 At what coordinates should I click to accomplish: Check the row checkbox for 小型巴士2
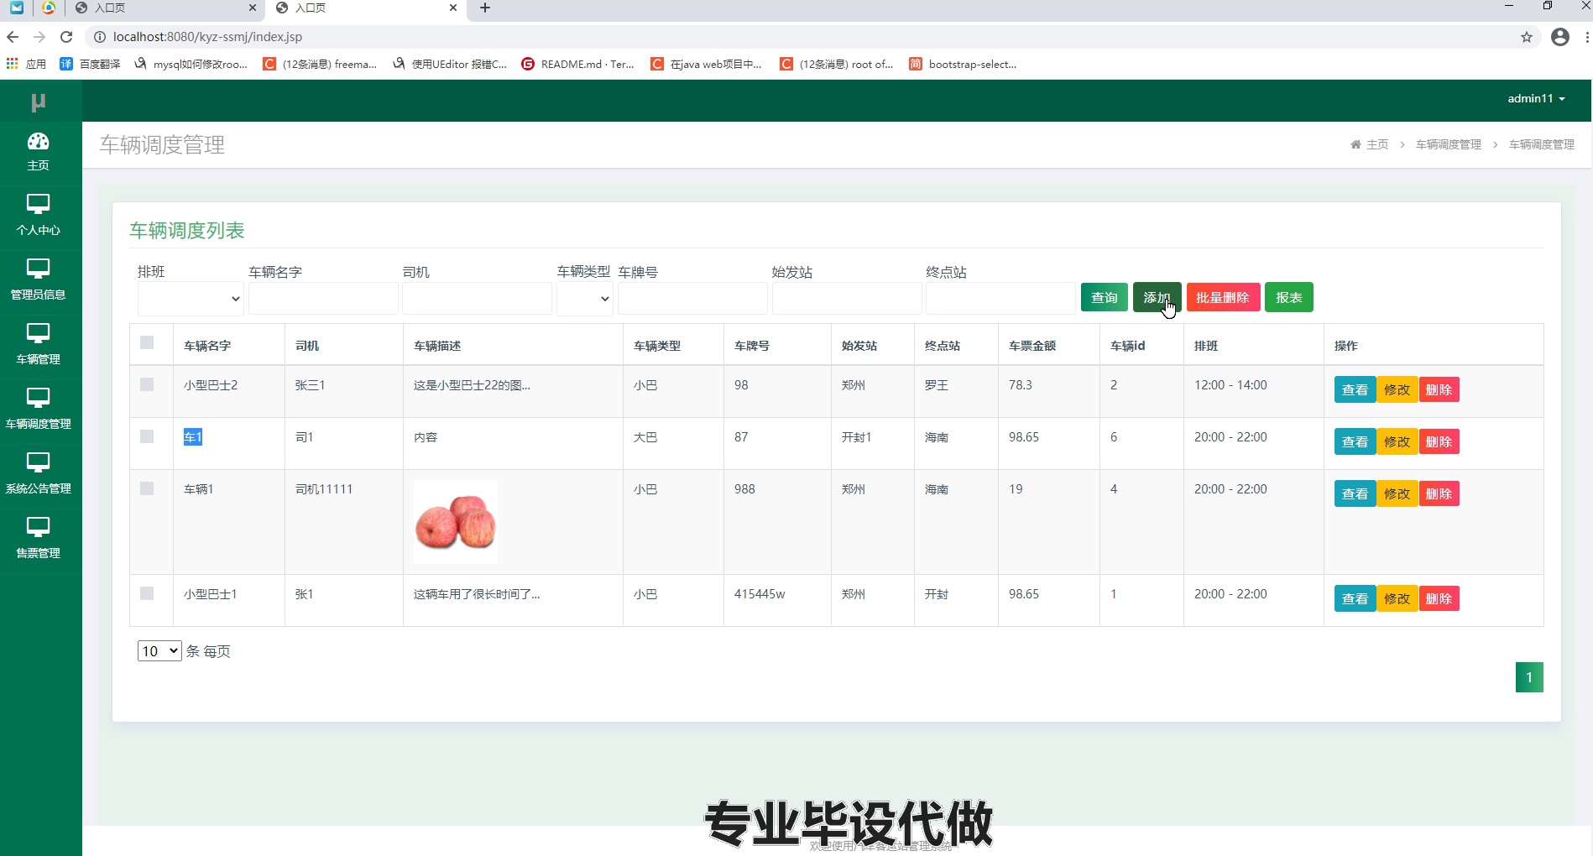tap(149, 384)
